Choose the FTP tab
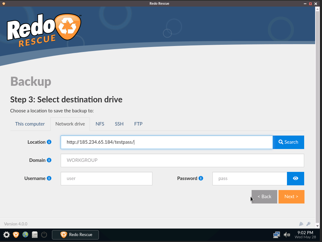Screen dimensions: 322x242 138,124
